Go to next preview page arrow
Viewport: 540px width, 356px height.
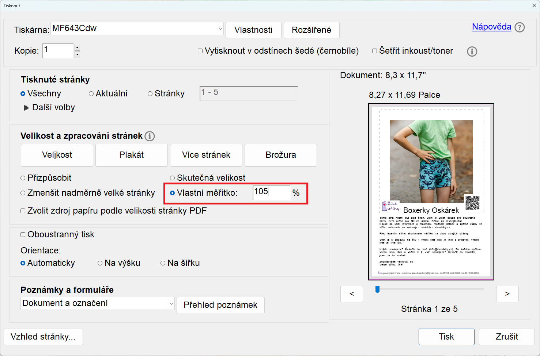click(507, 294)
